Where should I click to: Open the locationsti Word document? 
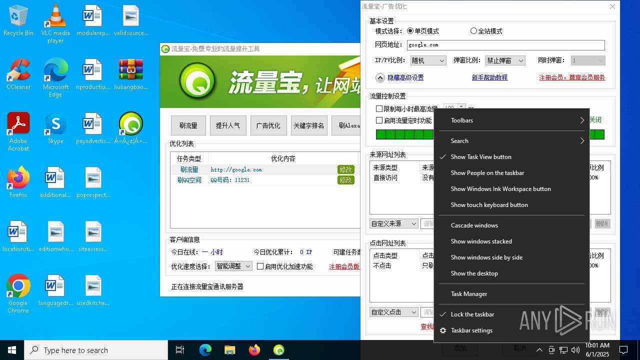[x=18, y=236]
